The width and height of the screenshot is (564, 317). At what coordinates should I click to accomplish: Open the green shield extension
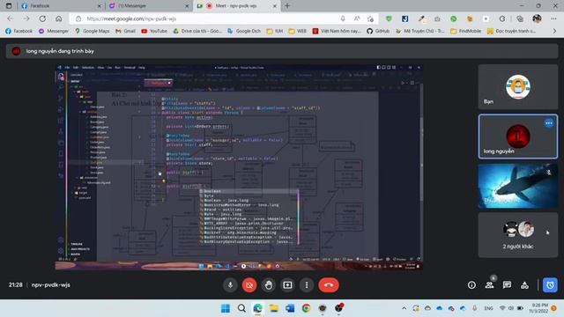[x=389, y=18]
